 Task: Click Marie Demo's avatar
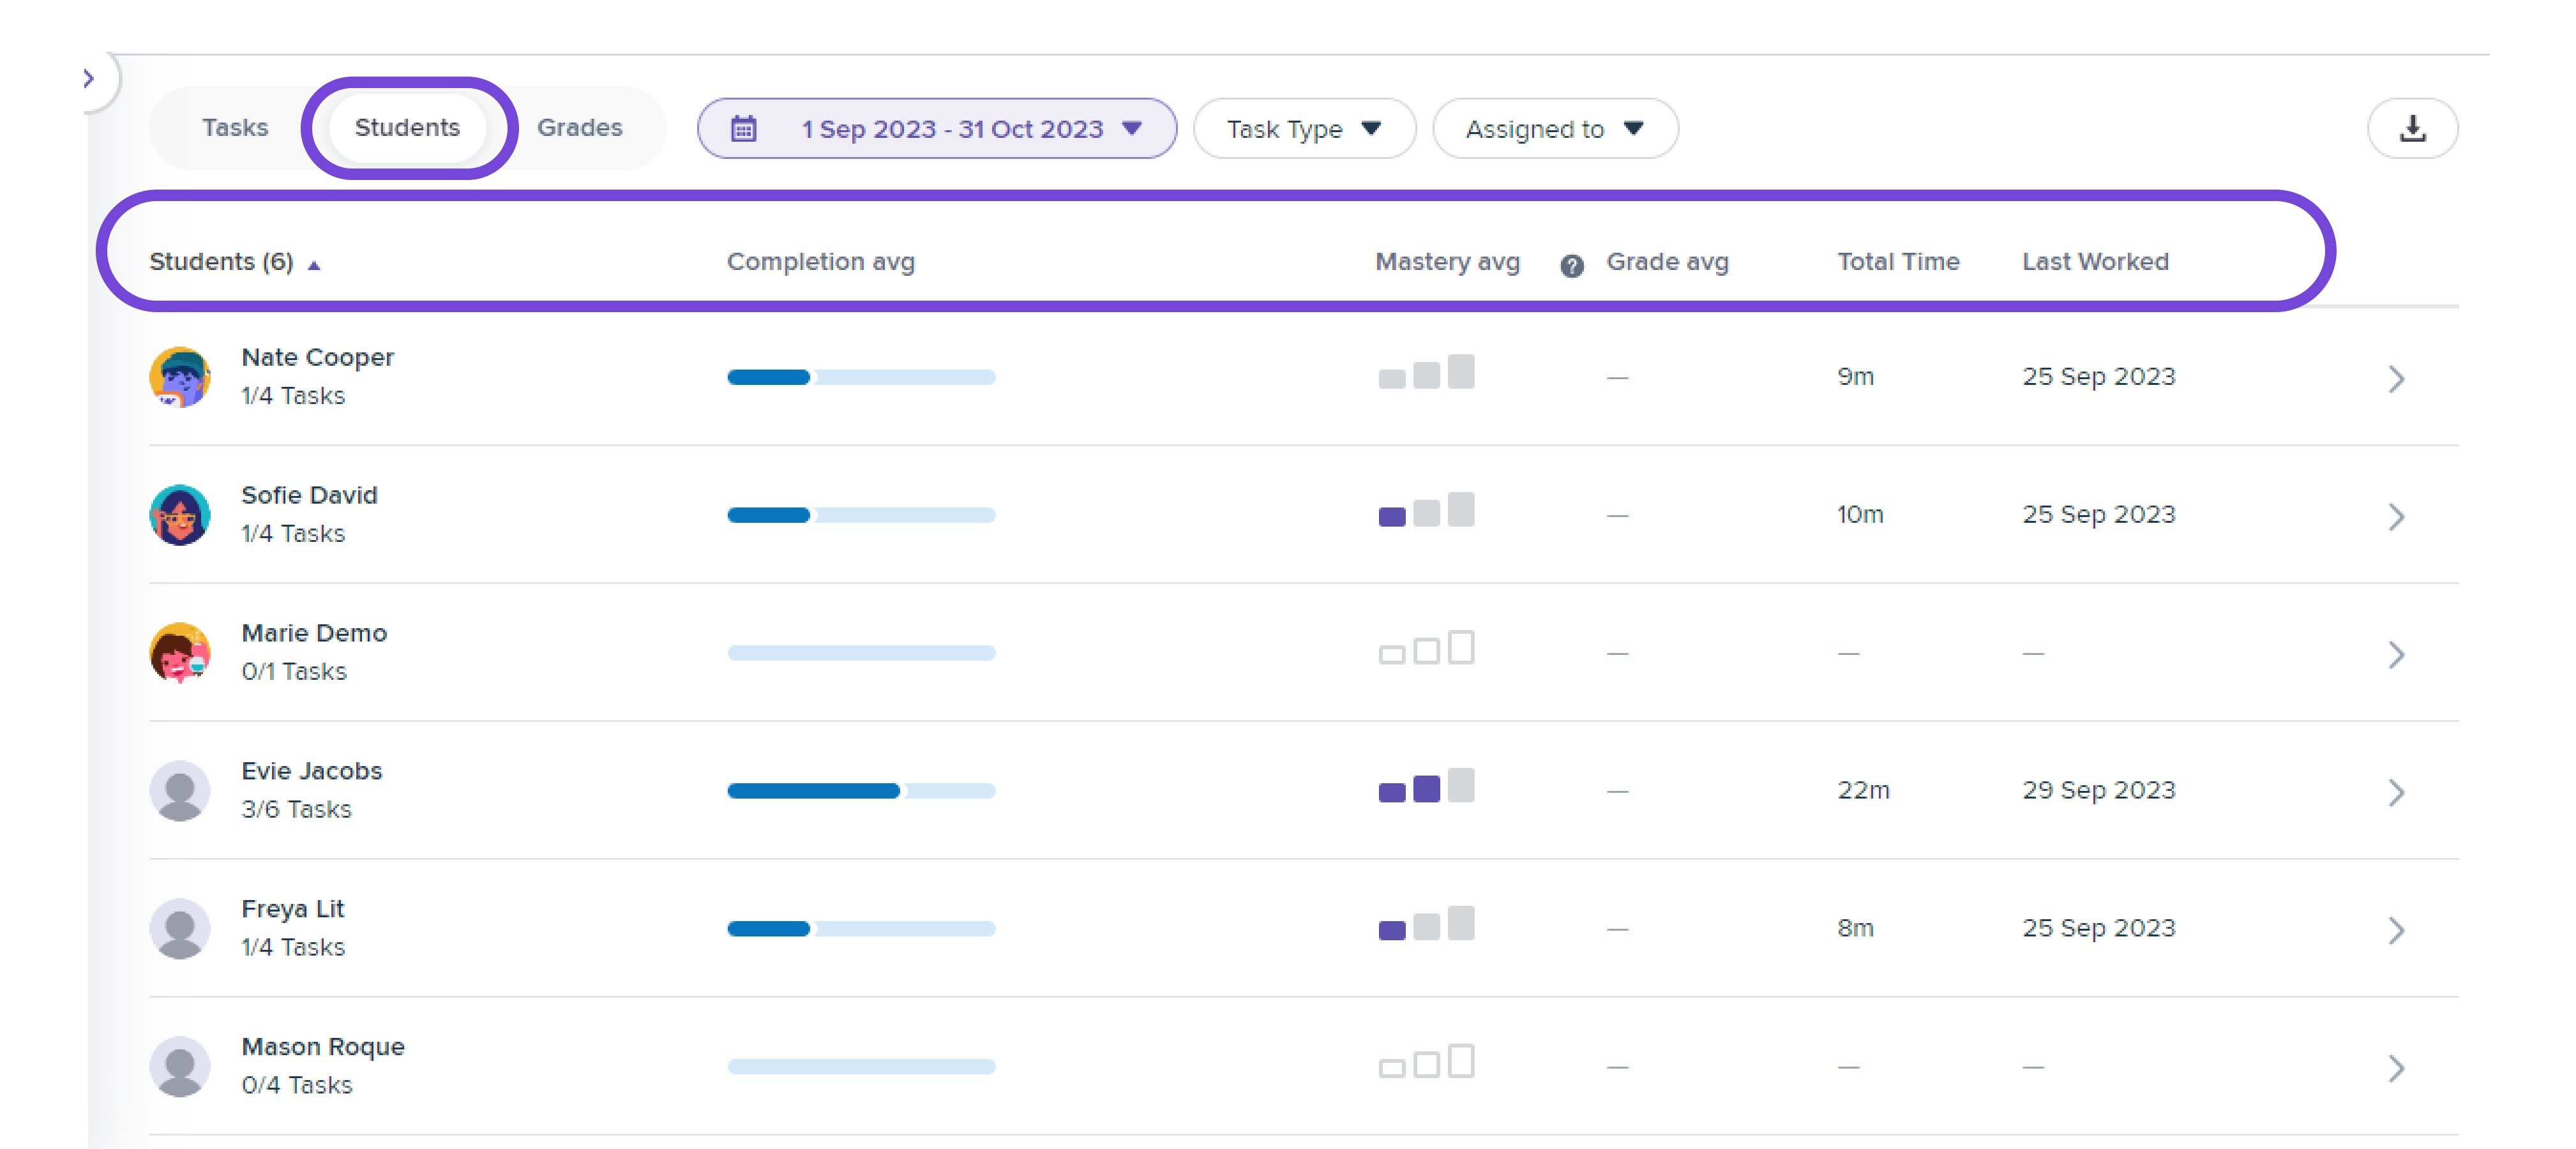pos(180,653)
